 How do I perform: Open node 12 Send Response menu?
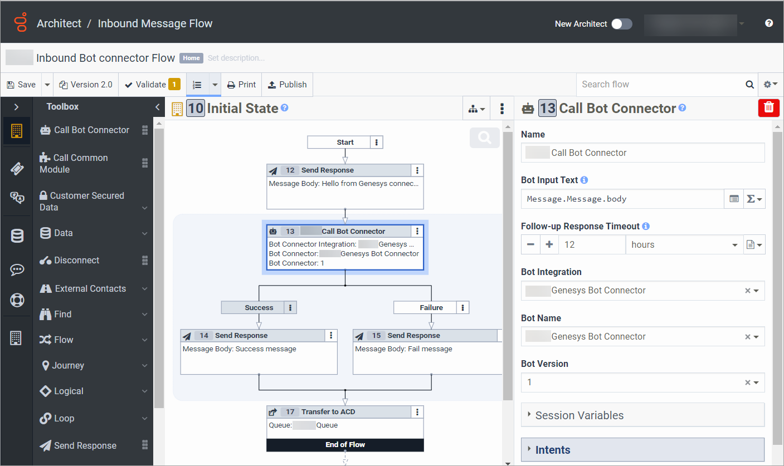pyautogui.click(x=417, y=170)
